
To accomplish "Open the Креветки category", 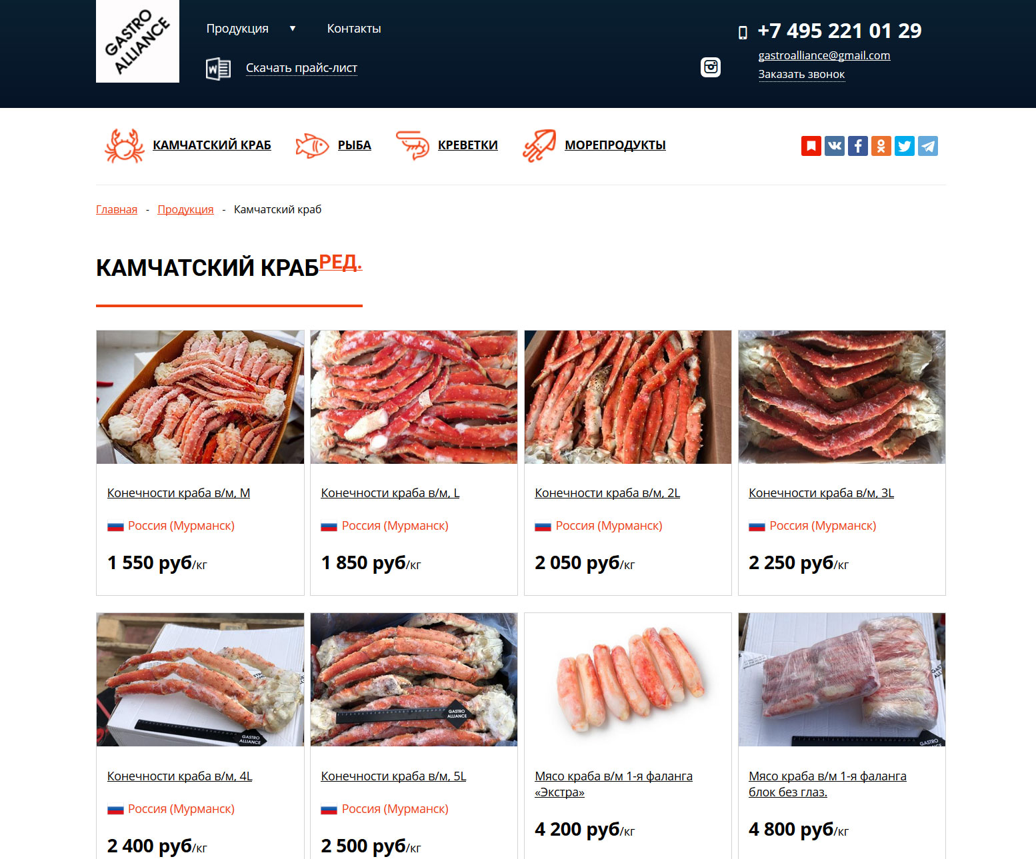I will coord(467,145).
